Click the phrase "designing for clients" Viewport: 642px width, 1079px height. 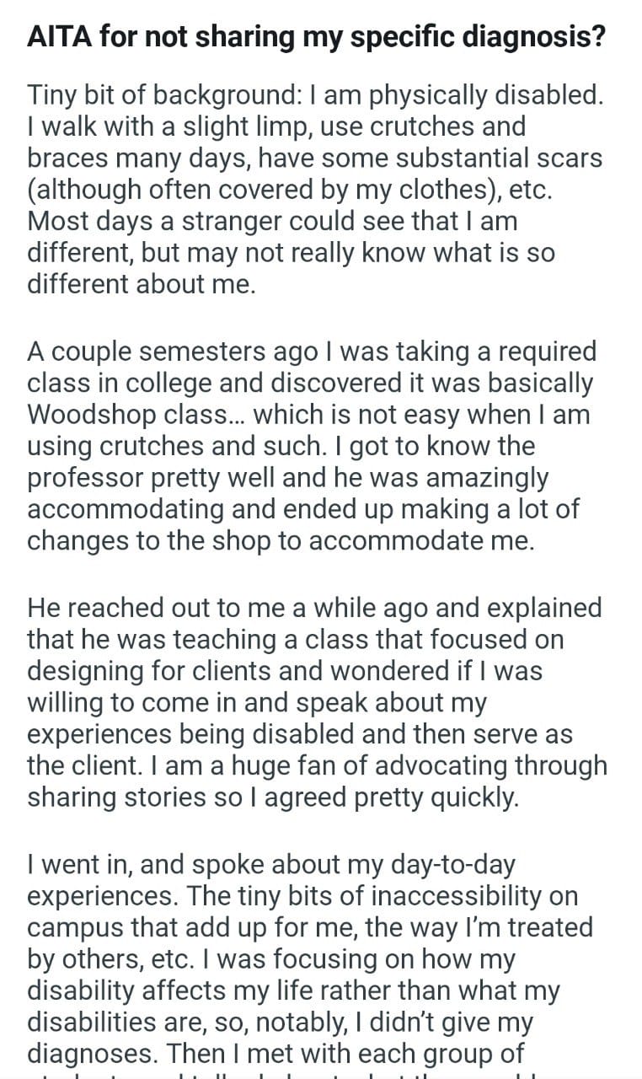152,670
